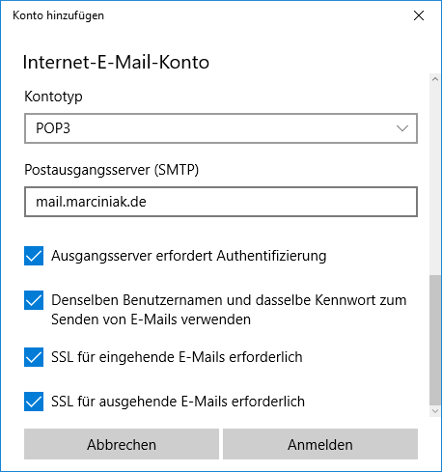
Task: Click the label text Ausgangsserver erfordert Authentifizierung
Action: pyautogui.click(x=189, y=256)
